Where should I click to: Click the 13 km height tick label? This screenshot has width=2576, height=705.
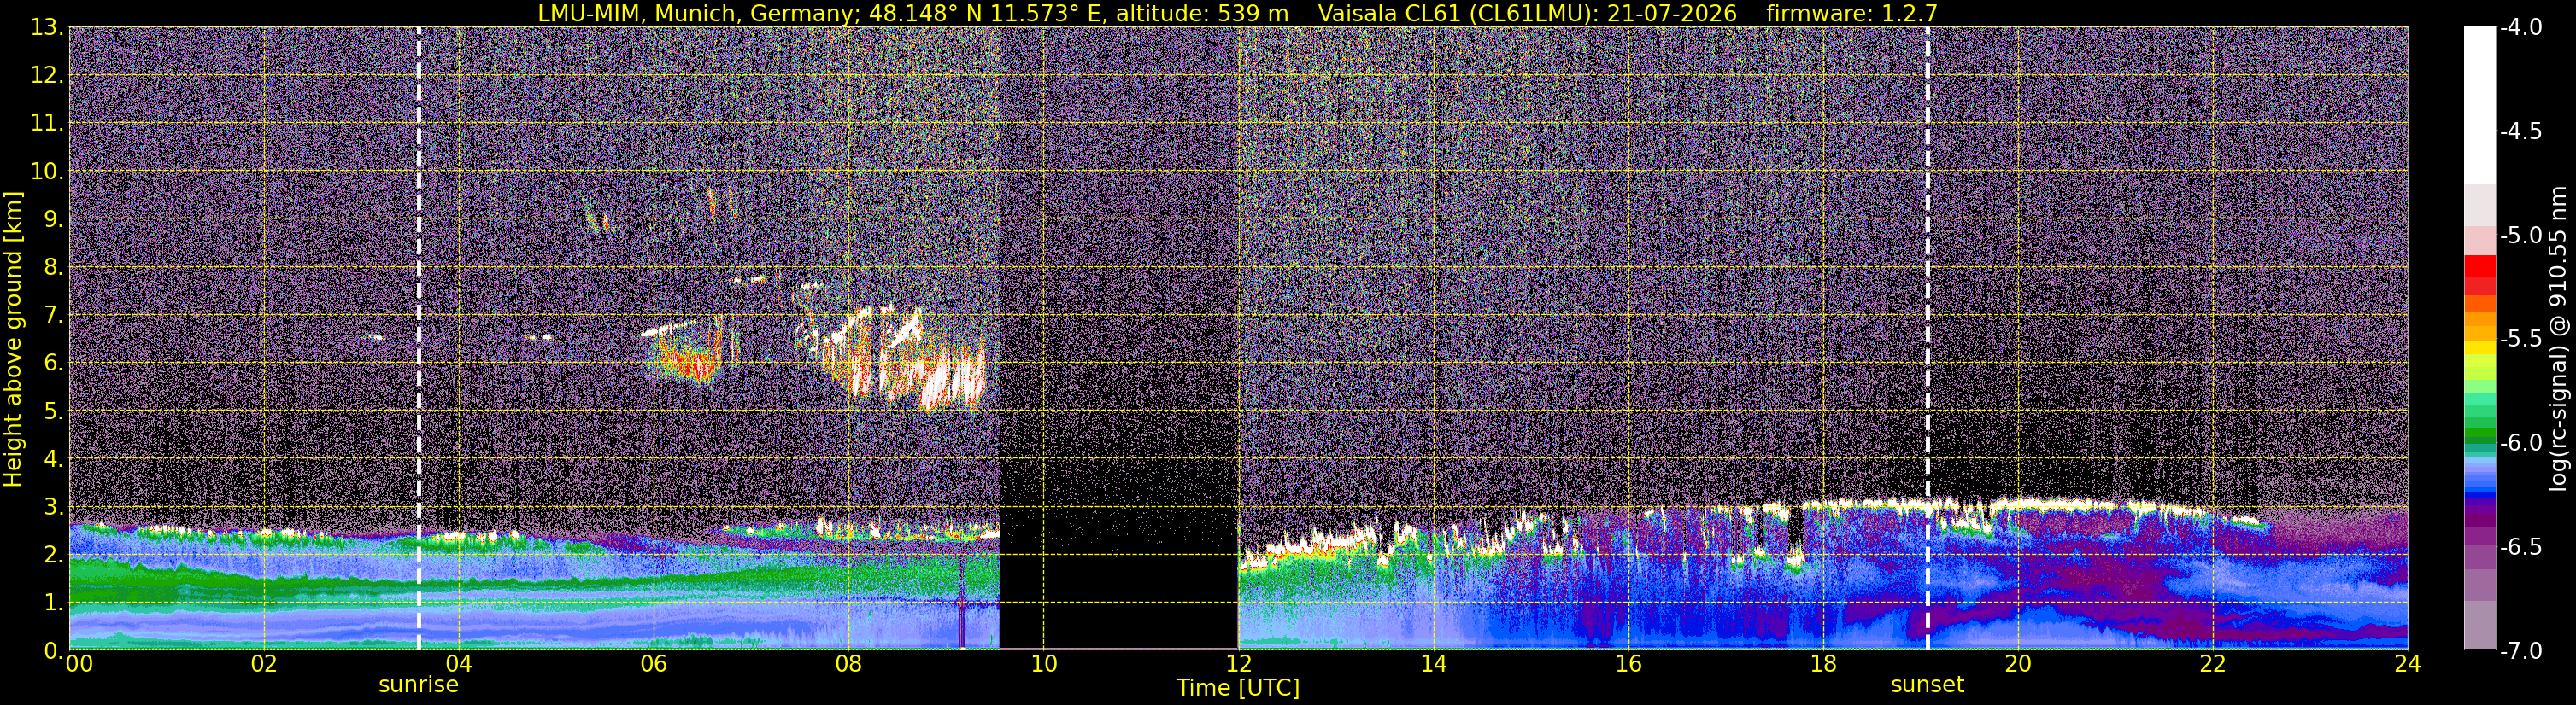point(46,28)
